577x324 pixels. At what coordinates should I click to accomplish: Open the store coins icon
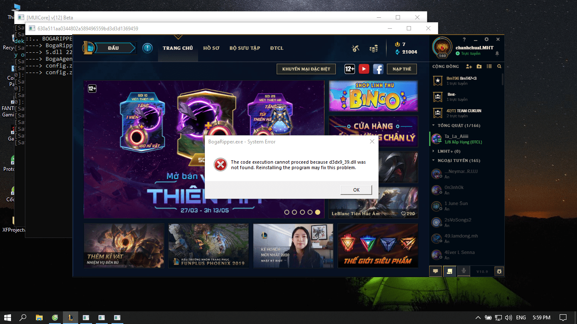pyautogui.click(x=373, y=49)
